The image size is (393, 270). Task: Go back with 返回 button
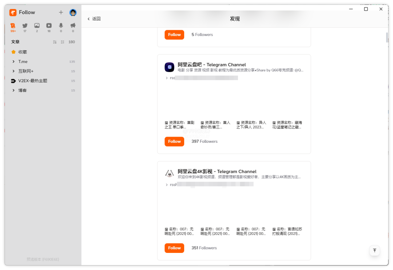(x=94, y=19)
